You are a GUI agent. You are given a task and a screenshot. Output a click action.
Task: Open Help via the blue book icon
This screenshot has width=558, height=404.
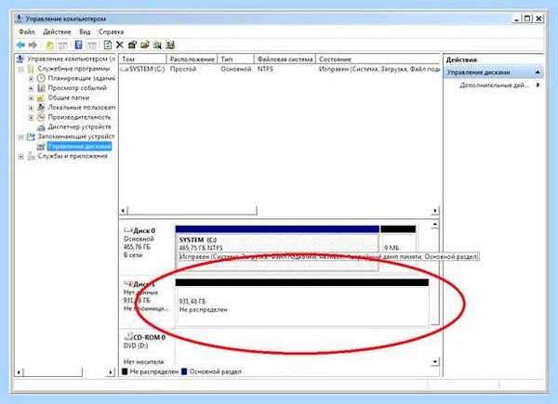[x=79, y=45]
